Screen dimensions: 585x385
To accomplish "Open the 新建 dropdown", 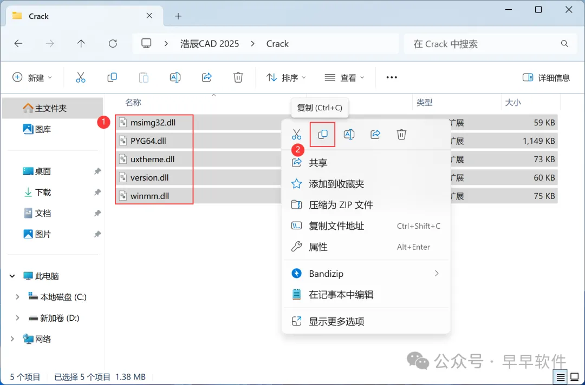I will [x=32, y=77].
